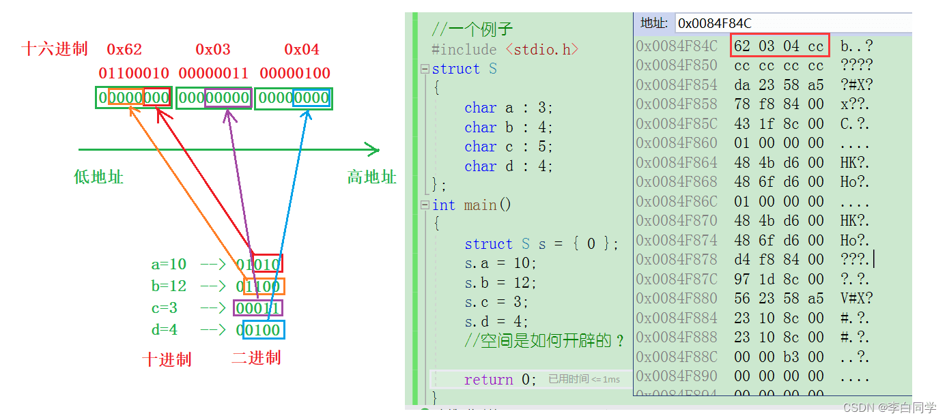
Task: Click ASCII text x??. in memory window
Action: (x=855, y=104)
